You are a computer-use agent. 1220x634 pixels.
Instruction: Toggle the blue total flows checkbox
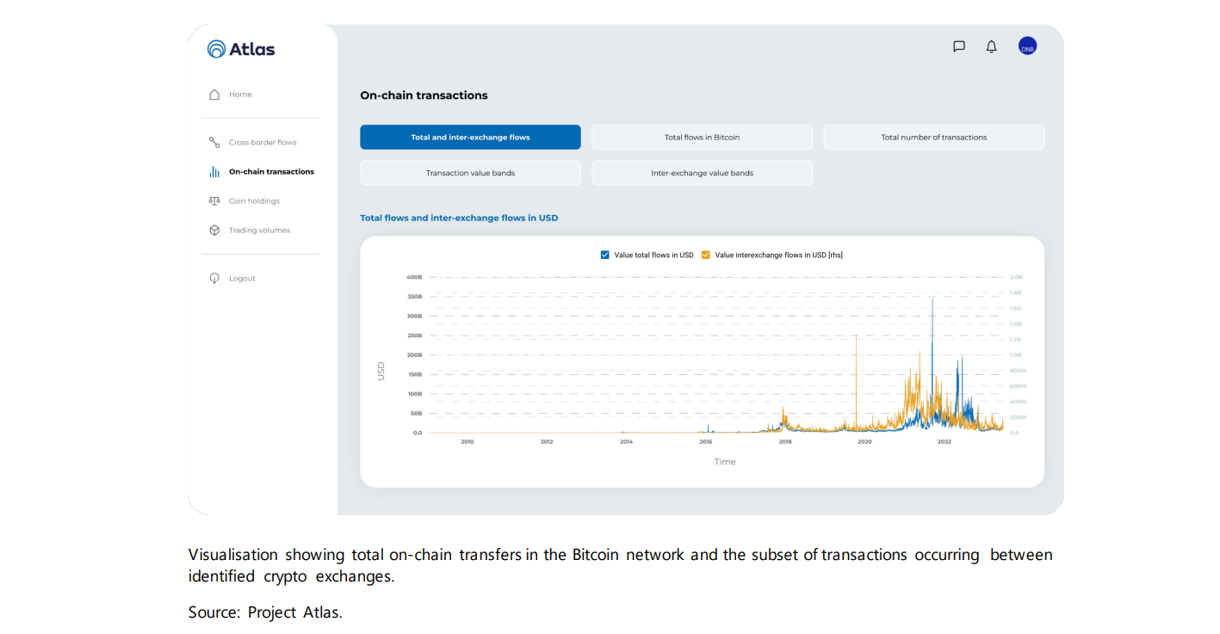pos(605,255)
